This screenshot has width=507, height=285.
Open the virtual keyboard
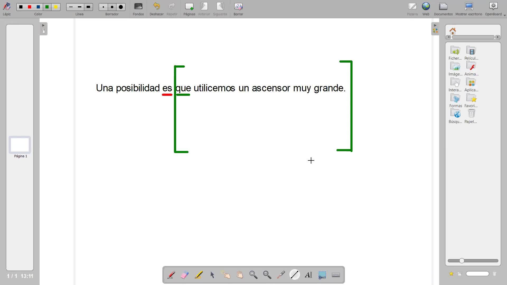click(336, 275)
